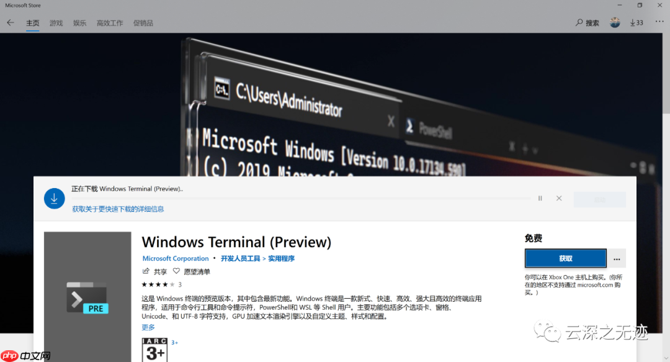Switch to the 游戏 tab

56,23
